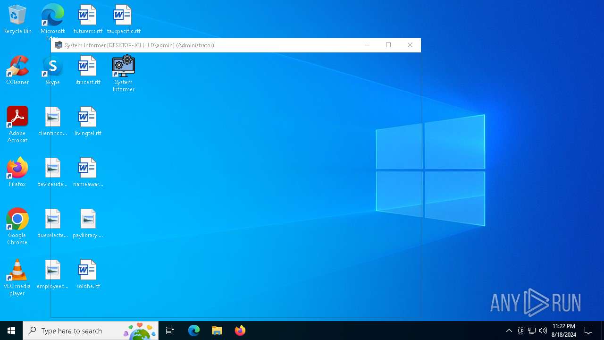Open File Explorer from the taskbar
Screen dimensions: 604x340
(217, 331)
